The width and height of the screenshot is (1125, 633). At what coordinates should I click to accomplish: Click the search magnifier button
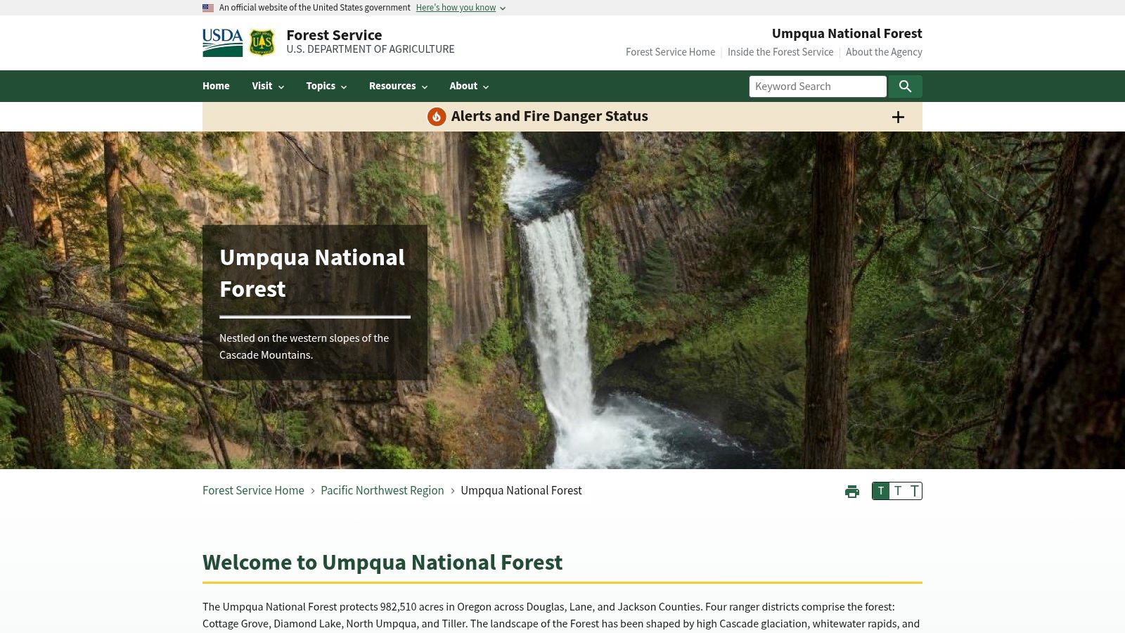[905, 87]
